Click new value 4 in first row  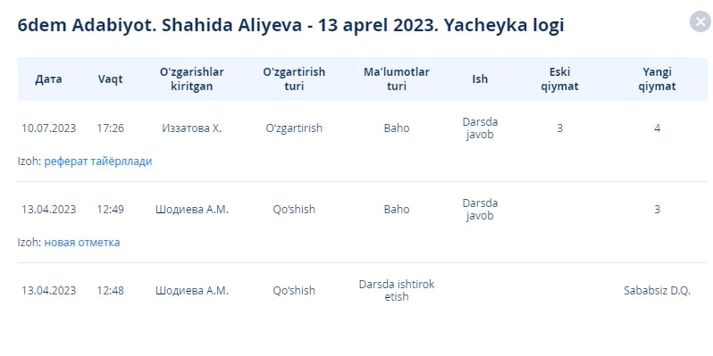pos(657,128)
